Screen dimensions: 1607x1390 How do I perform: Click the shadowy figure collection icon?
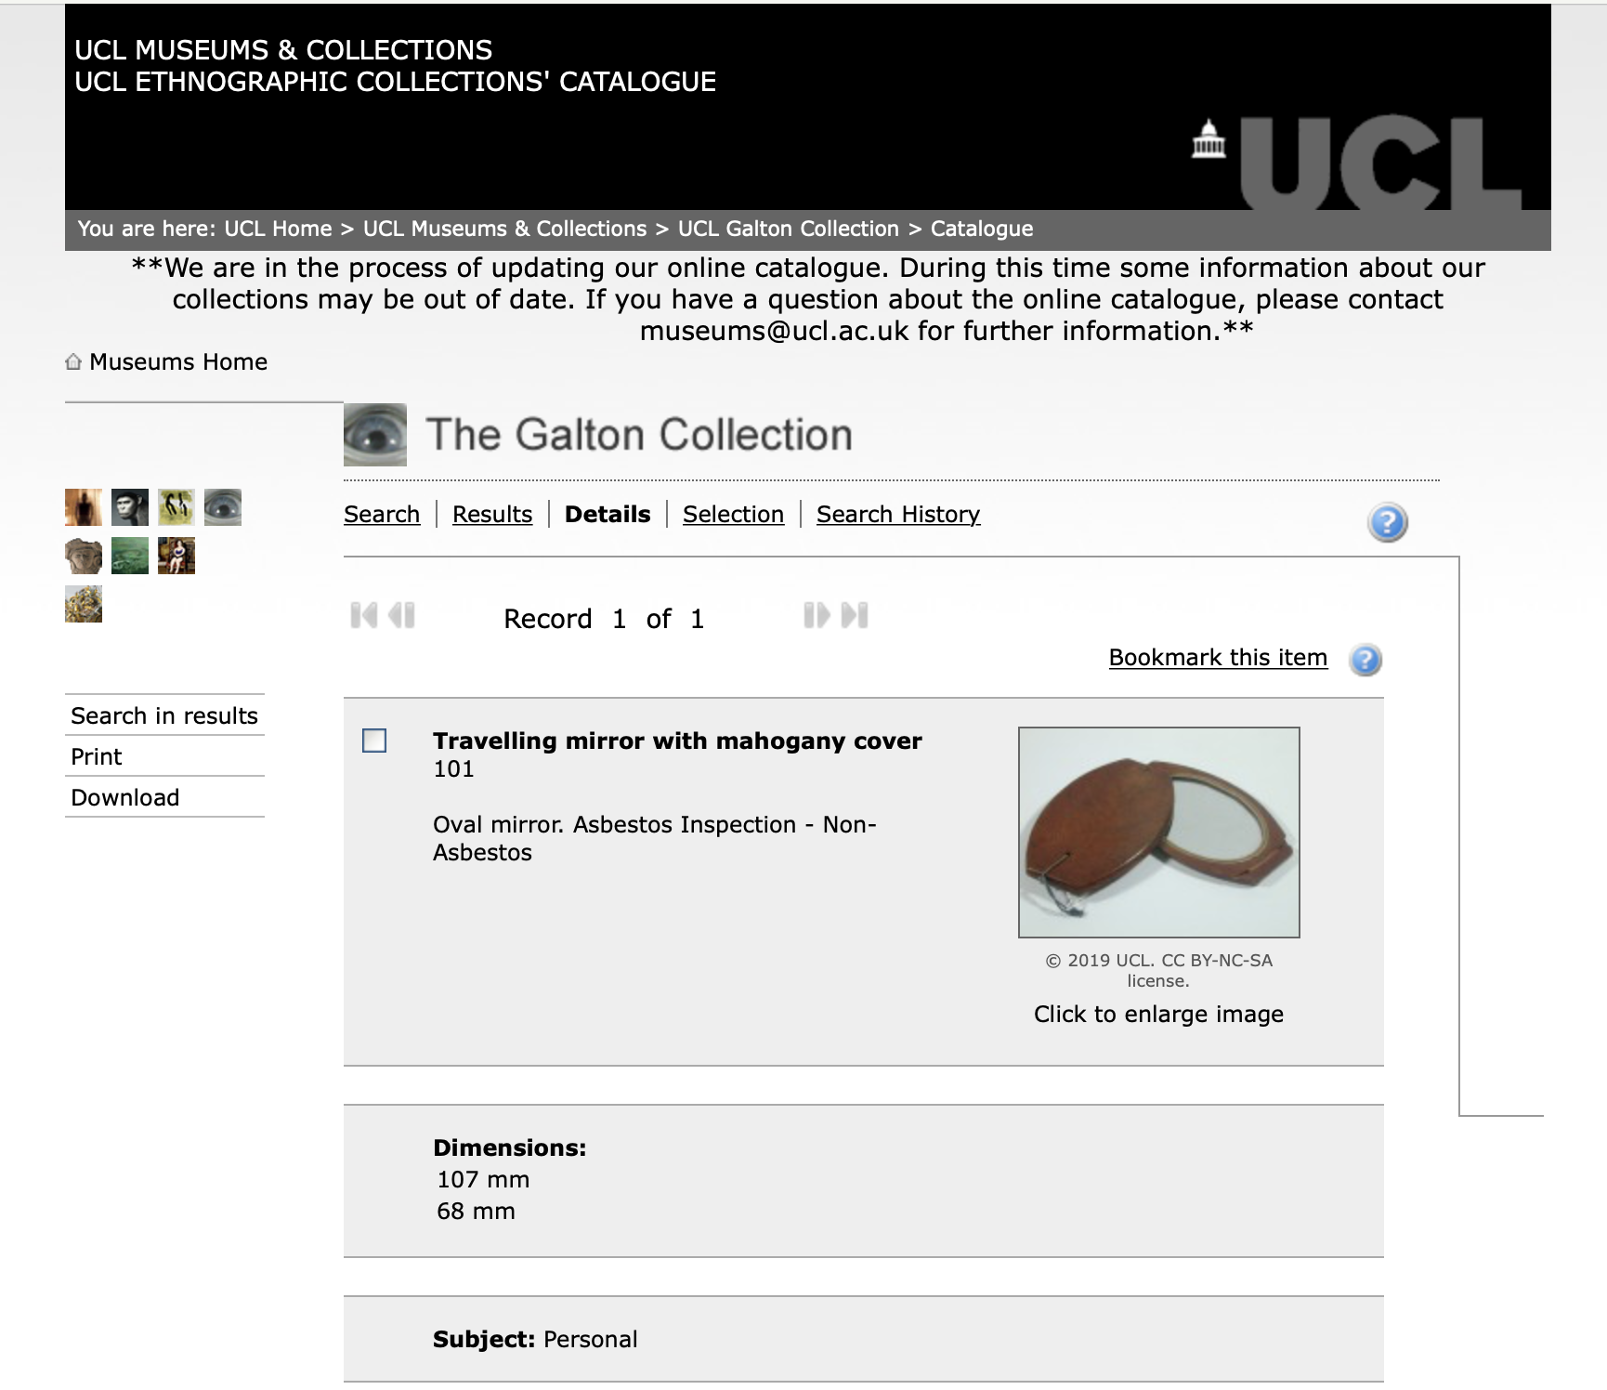(84, 507)
